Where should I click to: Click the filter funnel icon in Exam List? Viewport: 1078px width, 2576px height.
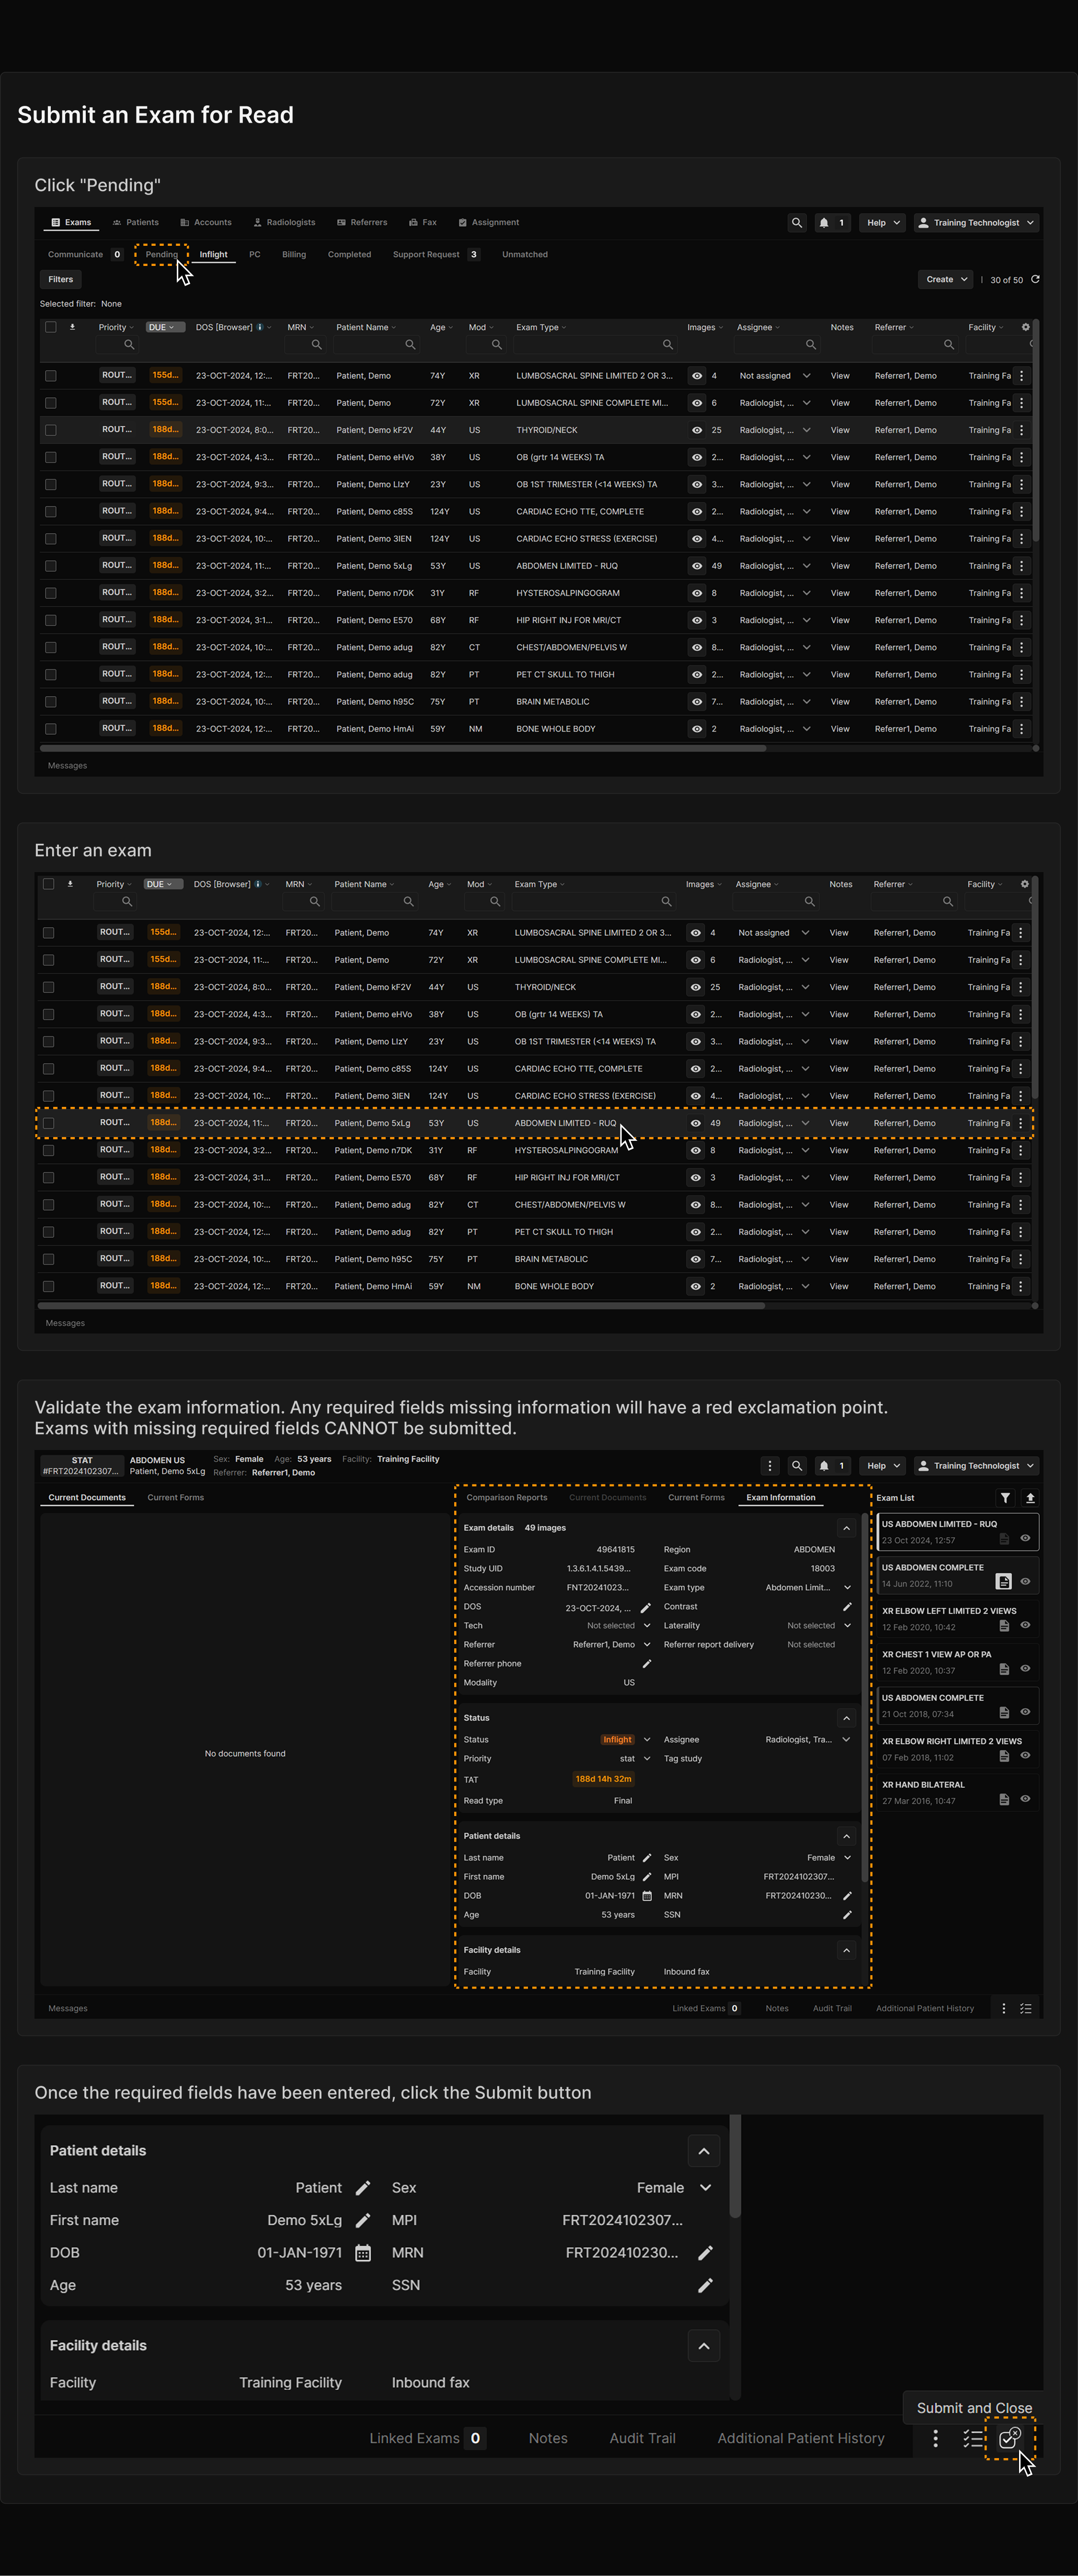pyautogui.click(x=1005, y=1498)
